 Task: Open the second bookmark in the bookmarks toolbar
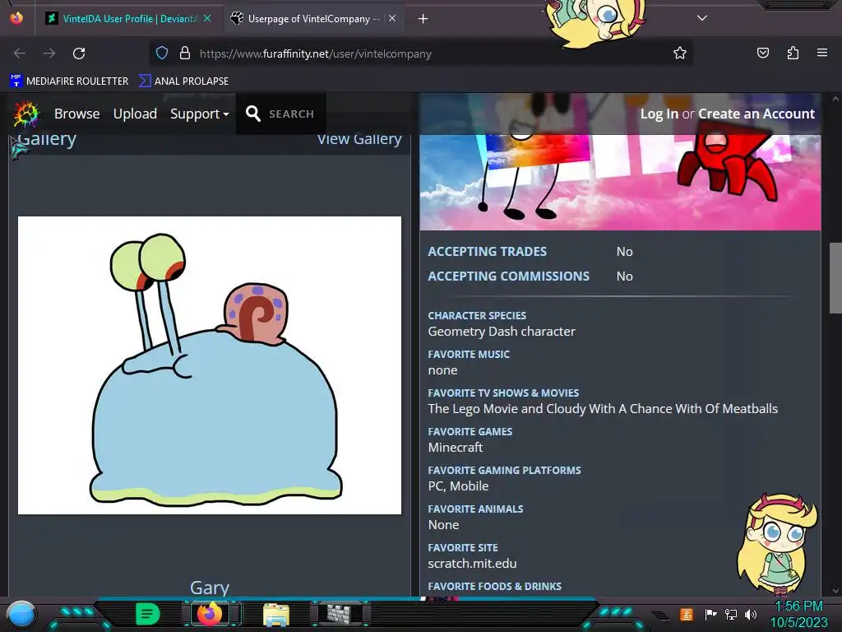coord(183,81)
